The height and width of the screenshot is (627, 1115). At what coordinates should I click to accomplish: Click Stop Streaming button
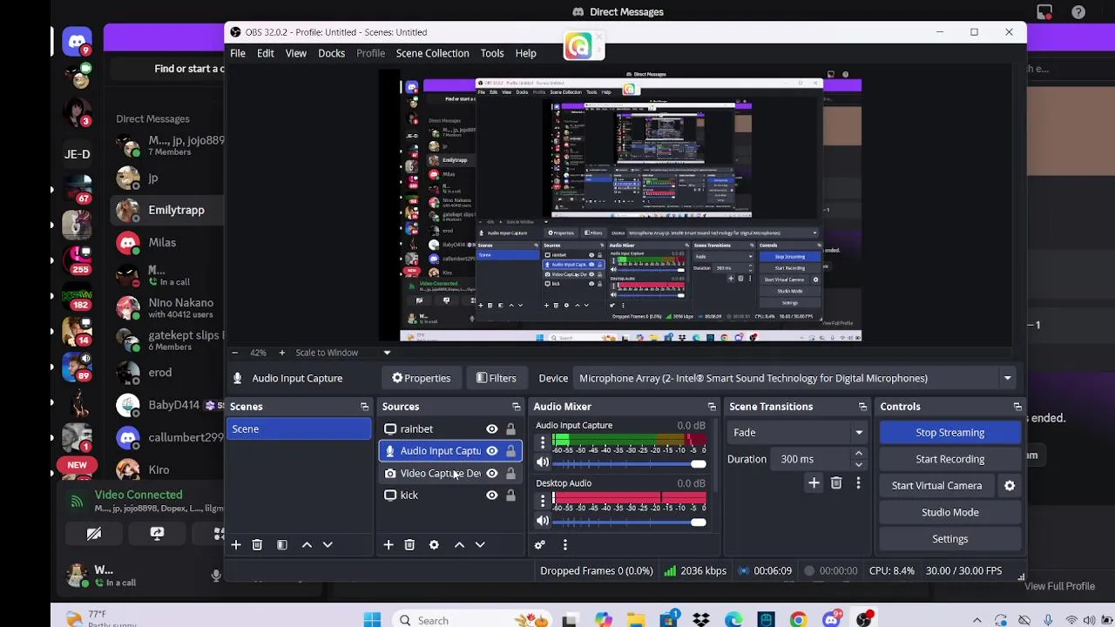coord(949,433)
